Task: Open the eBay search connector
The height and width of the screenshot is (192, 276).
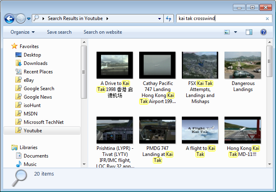Action: tap(29, 80)
